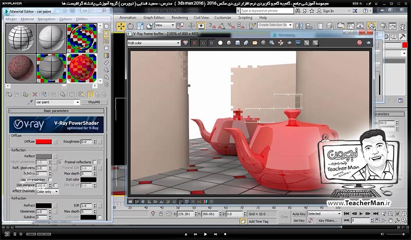The width and height of the screenshot is (411, 240).
Task: Open the Utilities menu in Material Editor
Action: click(82, 19)
